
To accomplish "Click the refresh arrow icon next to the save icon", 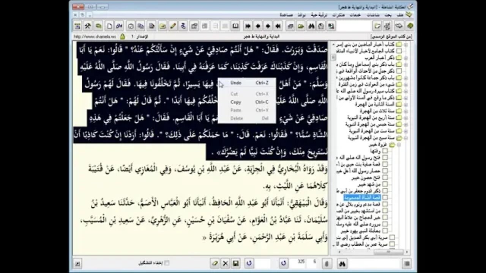I will tap(249, 263).
